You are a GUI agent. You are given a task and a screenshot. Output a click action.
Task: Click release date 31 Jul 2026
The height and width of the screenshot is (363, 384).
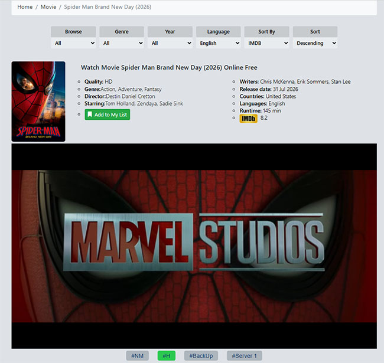point(285,89)
